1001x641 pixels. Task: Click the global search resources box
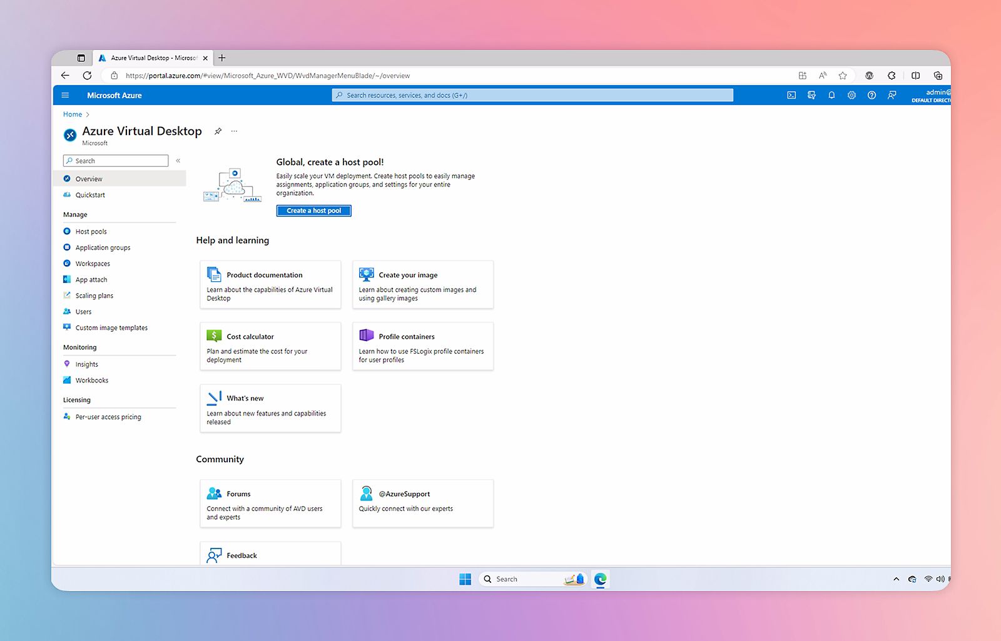[532, 95]
